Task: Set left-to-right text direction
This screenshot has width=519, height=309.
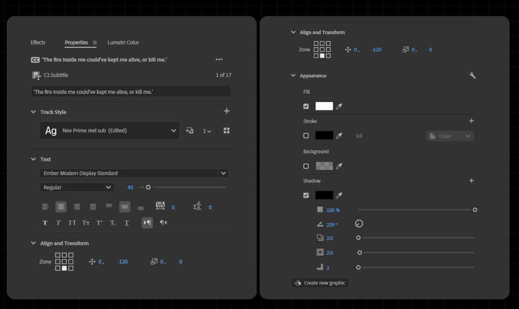Action: (147, 223)
